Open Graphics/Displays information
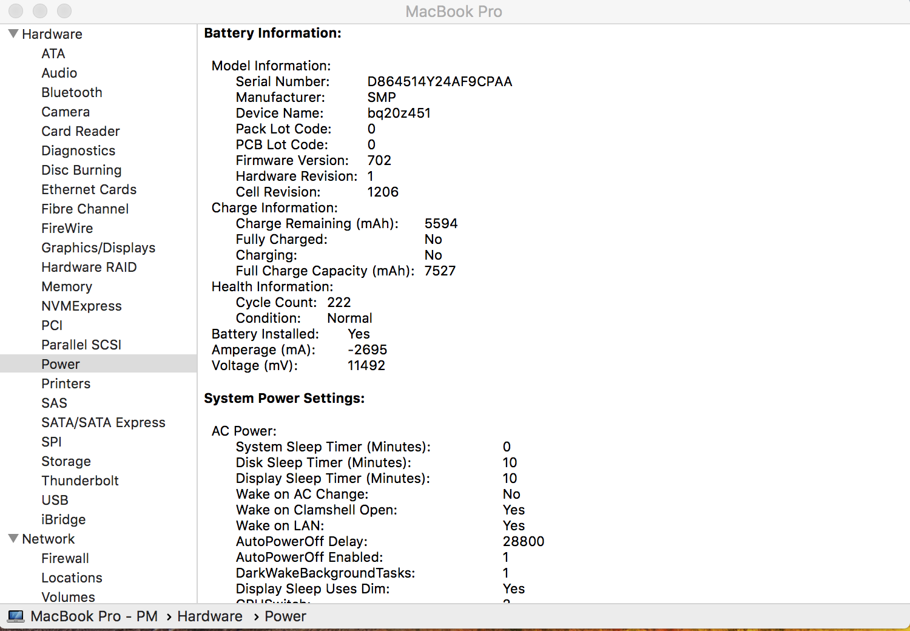 98,248
